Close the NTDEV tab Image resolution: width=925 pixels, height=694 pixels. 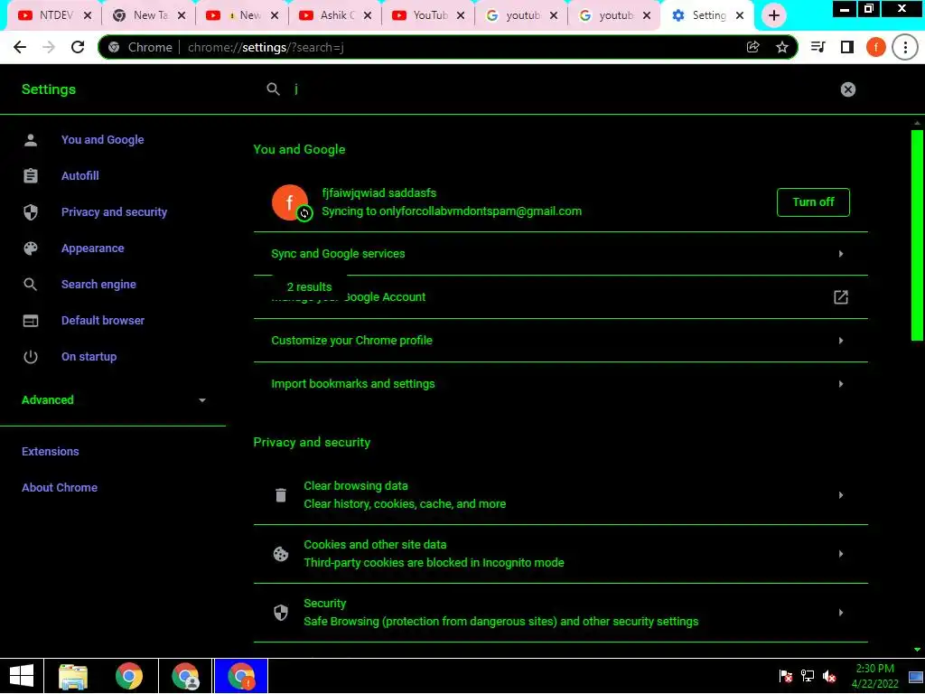coord(88,16)
